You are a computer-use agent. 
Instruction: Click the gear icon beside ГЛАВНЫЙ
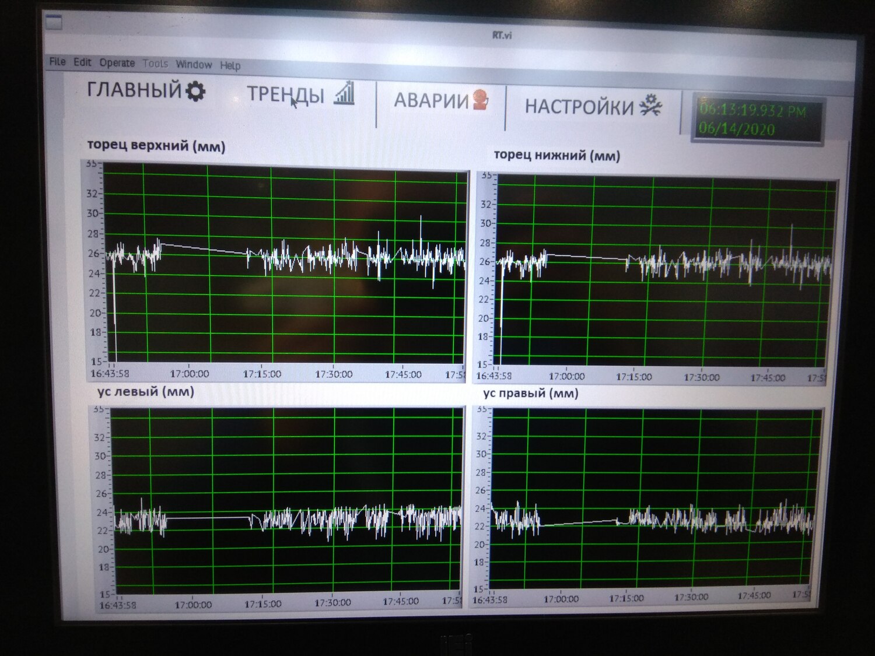pyautogui.click(x=195, y=92)
